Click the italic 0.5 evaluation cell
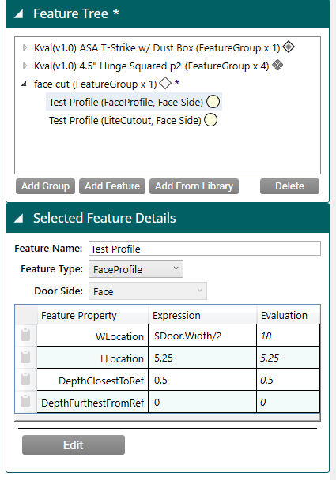 (289, 380)
